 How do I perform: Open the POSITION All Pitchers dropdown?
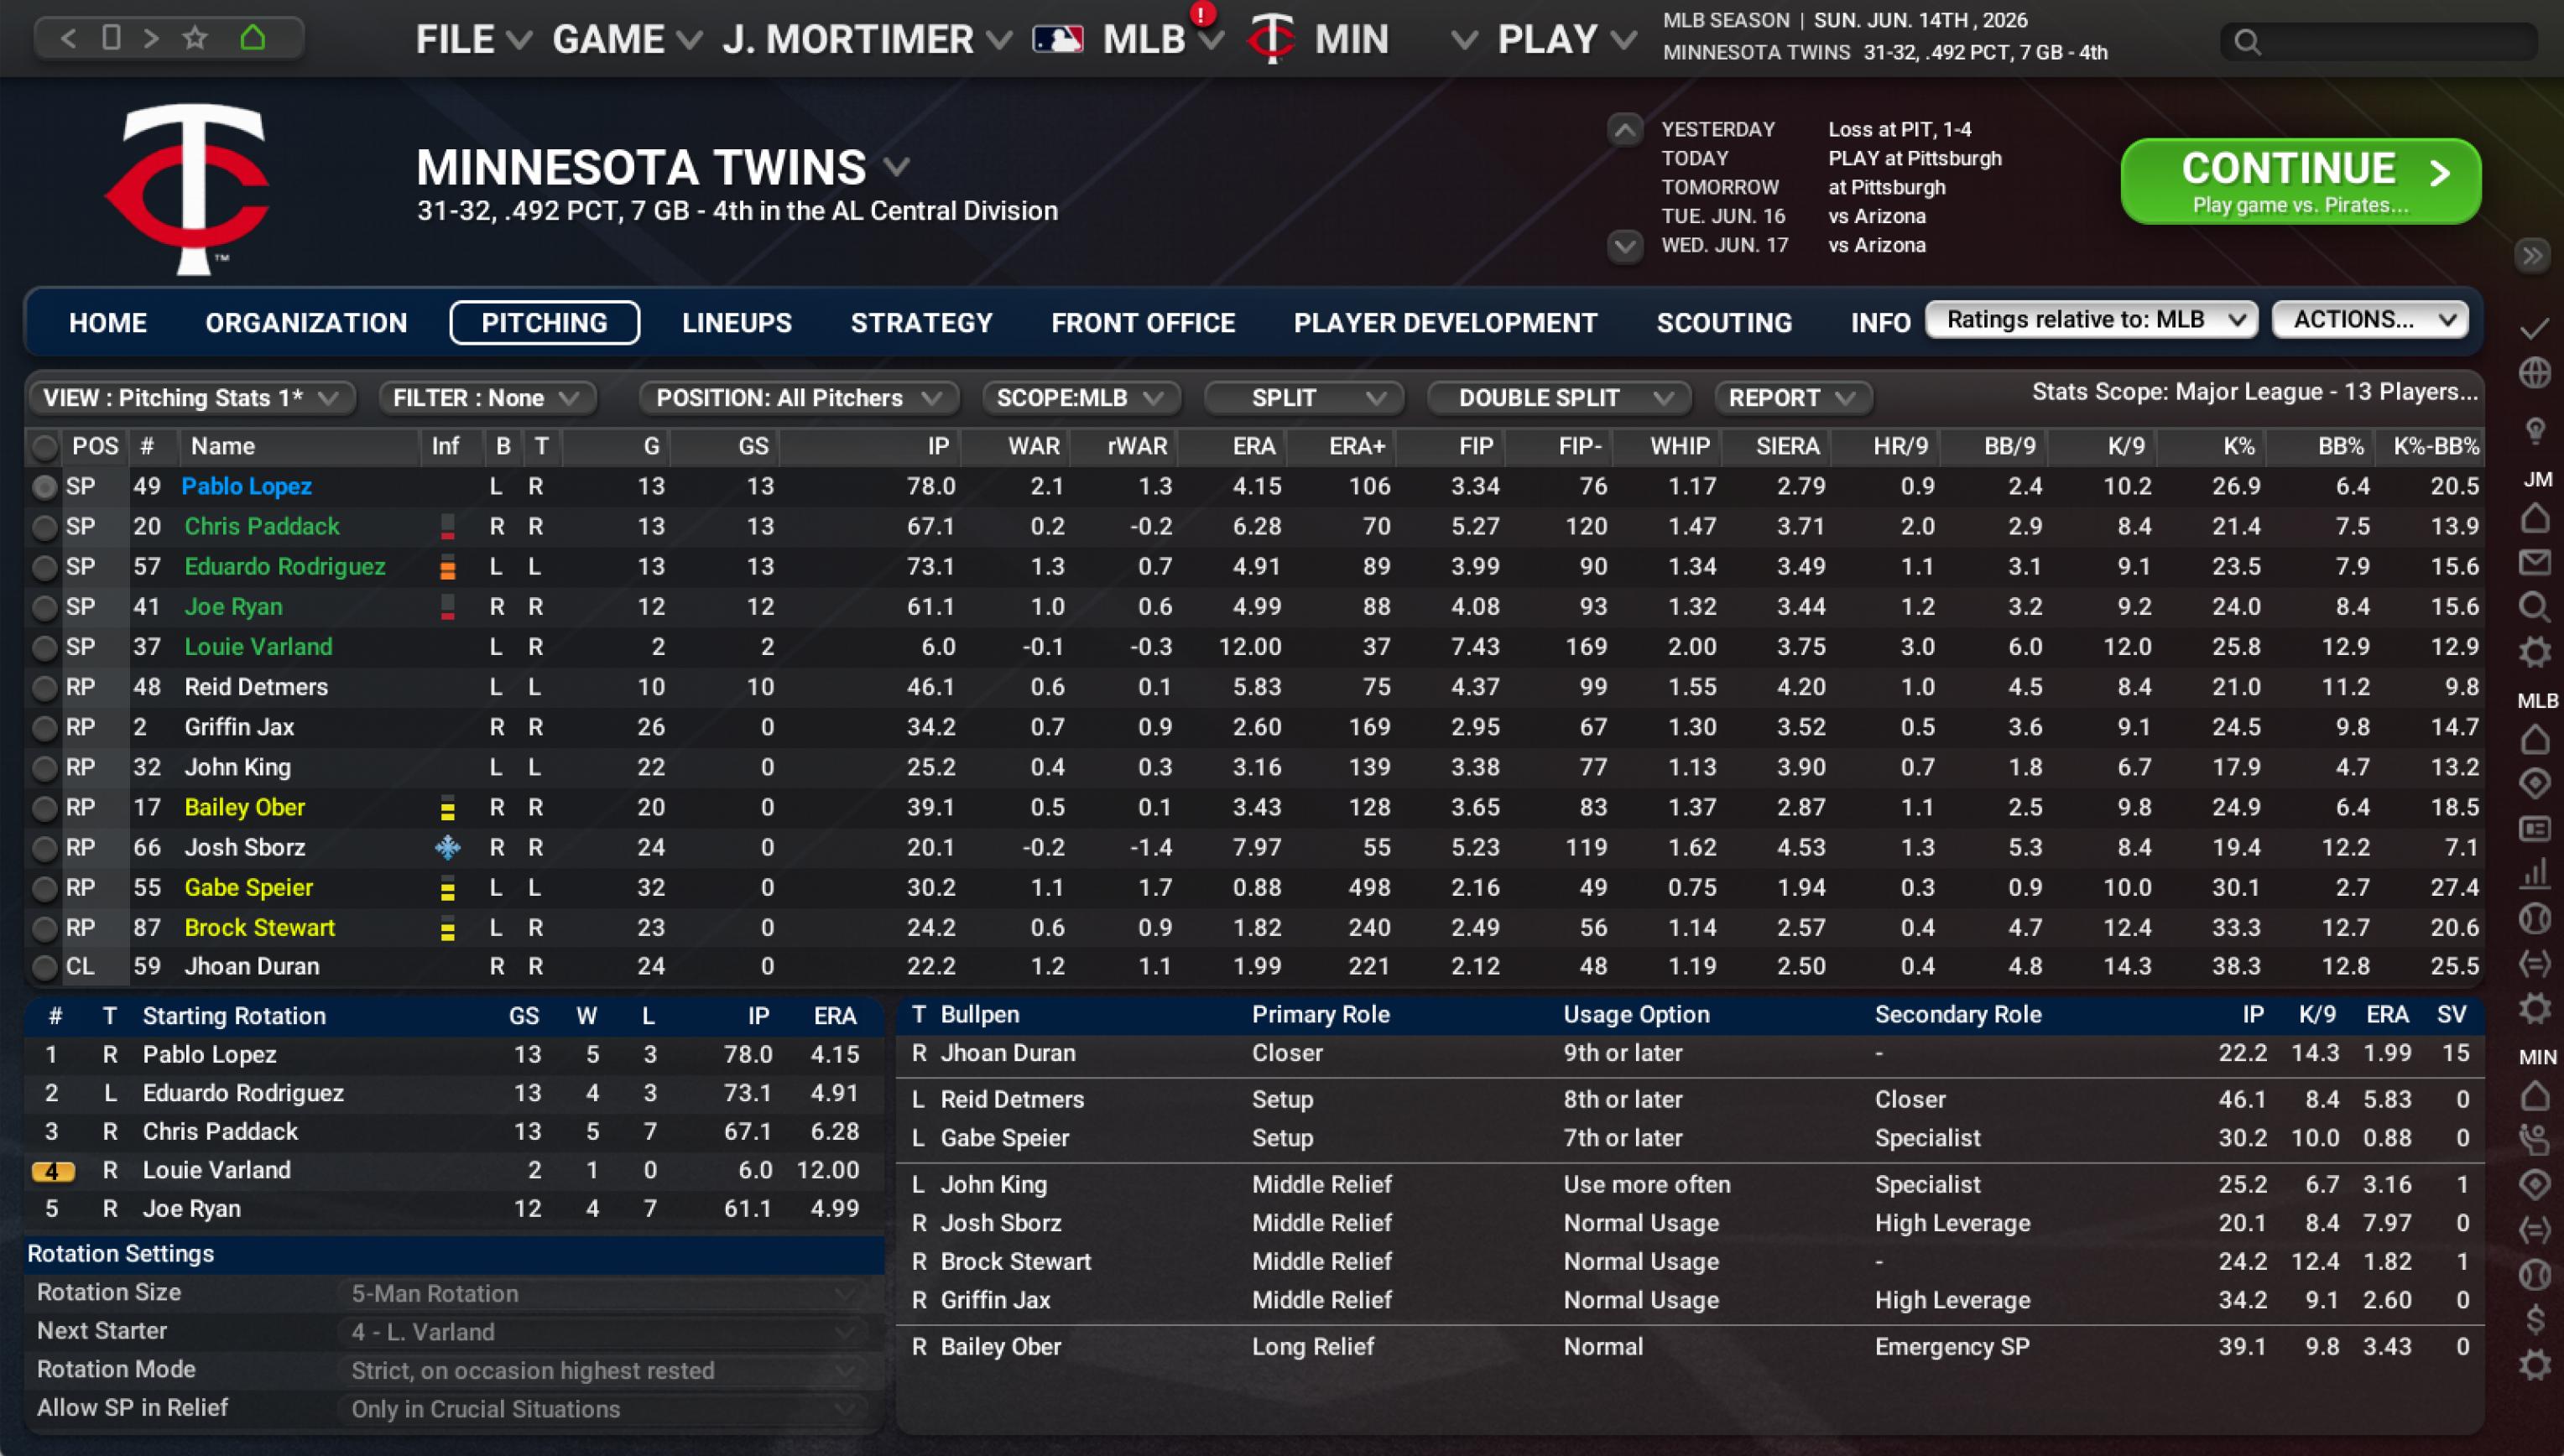tap(798, 398)
